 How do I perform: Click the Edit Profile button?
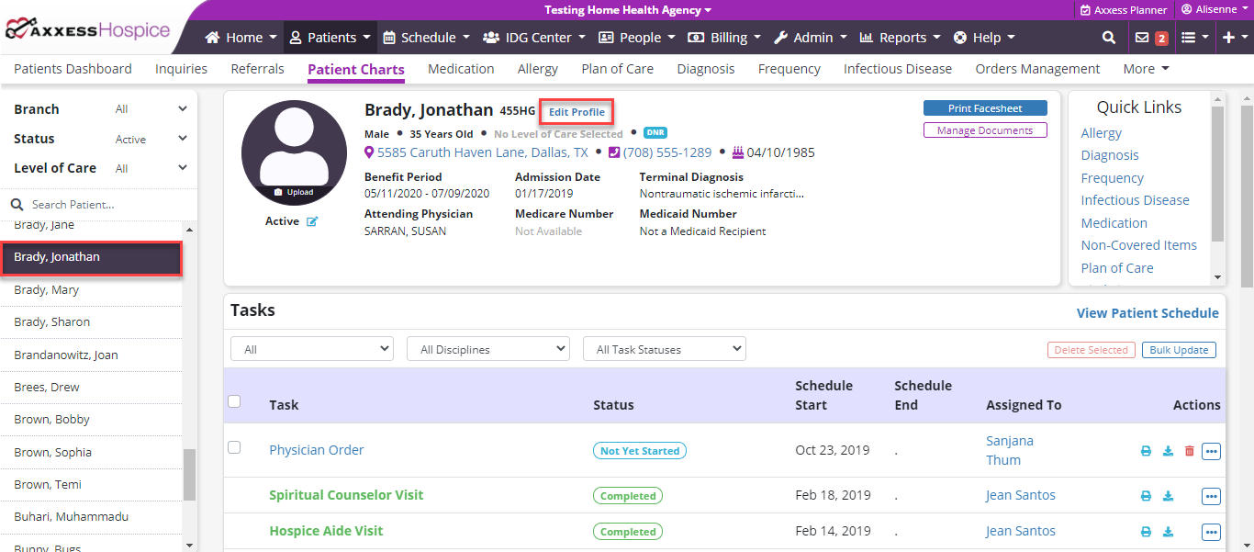577,112
